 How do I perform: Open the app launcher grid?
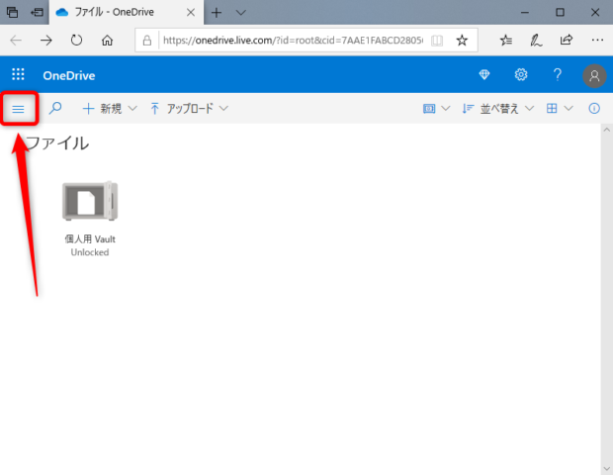18,74
